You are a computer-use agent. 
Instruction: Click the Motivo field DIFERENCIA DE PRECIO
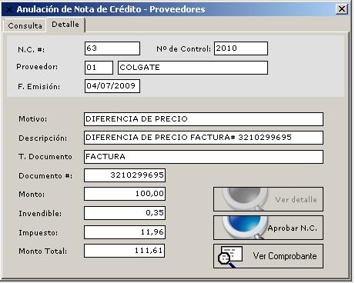(203, 119)
